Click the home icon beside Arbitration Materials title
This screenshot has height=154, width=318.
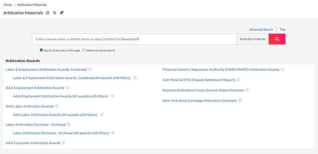coord(48,13)
